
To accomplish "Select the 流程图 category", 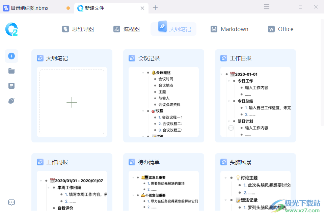I will pyautogui.click(x=127, y=29).
